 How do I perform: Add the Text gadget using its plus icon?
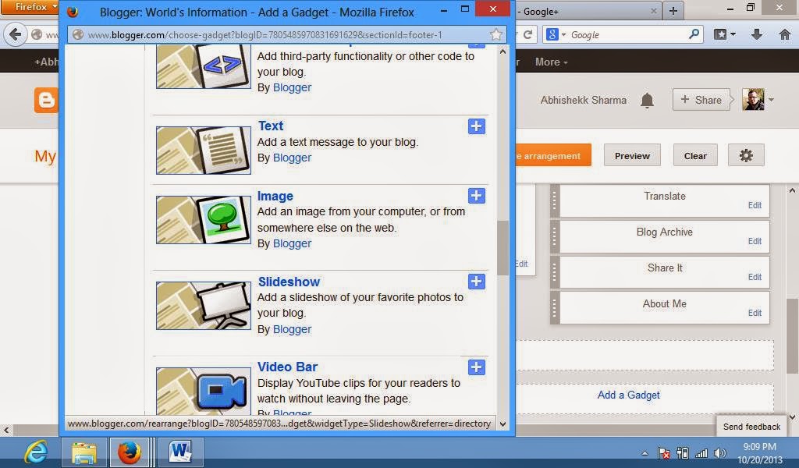(476, 126)
